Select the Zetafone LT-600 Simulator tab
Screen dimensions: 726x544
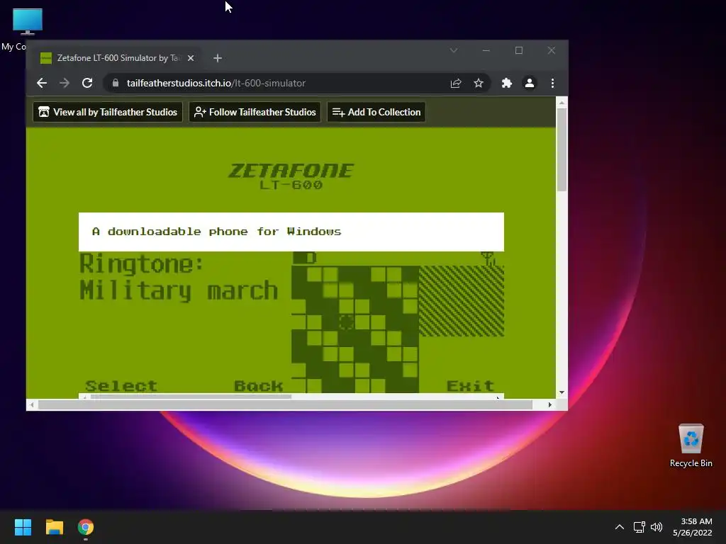[117, 58]
